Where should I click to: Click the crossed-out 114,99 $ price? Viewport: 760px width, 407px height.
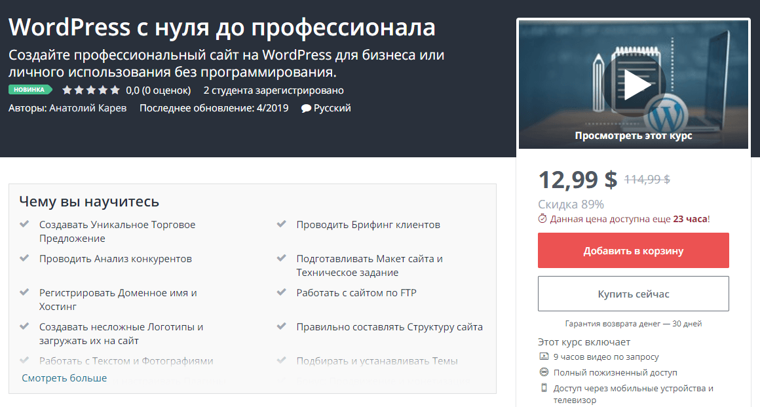(647, 180)
